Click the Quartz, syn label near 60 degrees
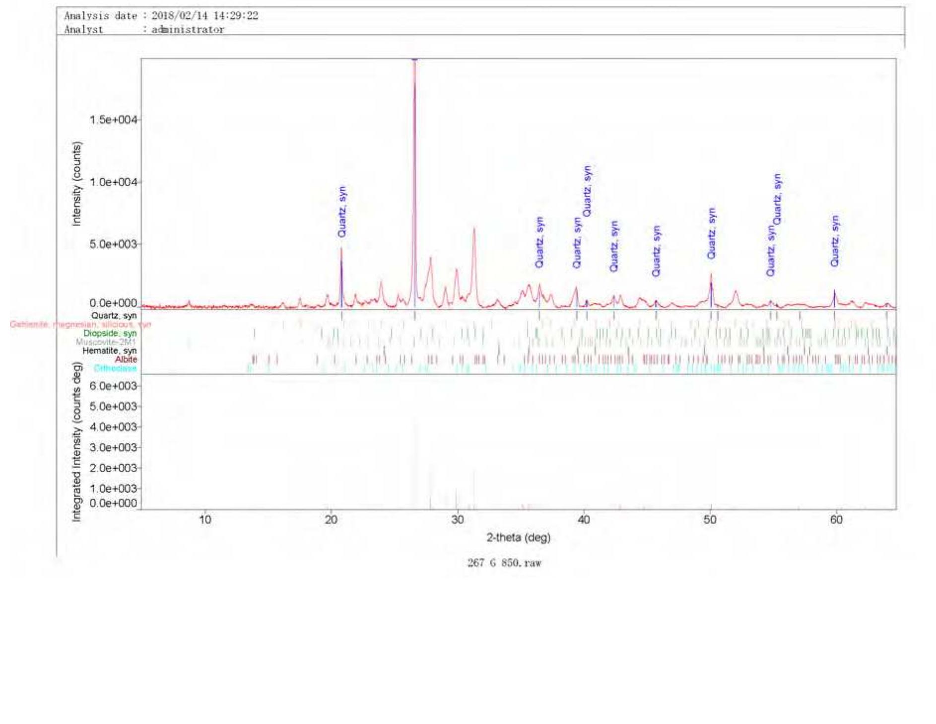Screen dimensions: 936x724 834,241
